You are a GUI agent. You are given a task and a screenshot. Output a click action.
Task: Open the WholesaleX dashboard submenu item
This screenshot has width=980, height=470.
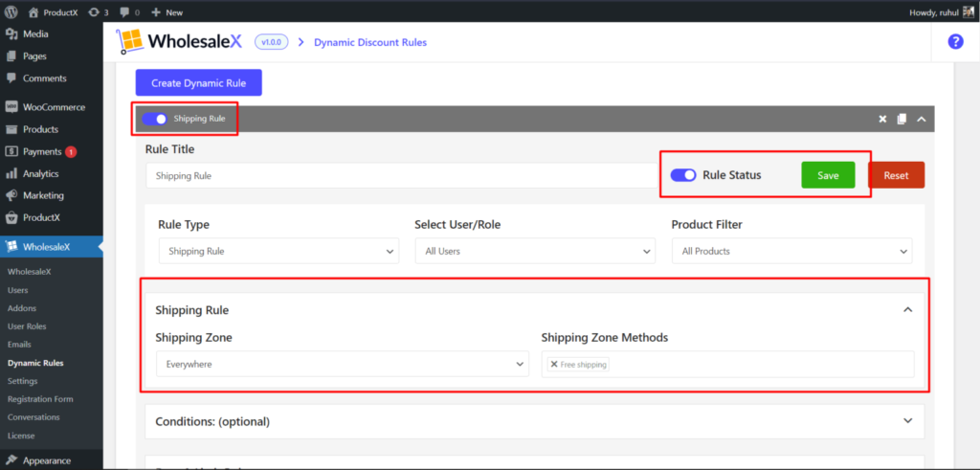point(29,272)
